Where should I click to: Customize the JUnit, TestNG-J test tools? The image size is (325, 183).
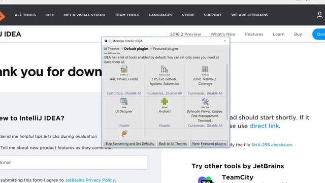click(x=197, y=94)
